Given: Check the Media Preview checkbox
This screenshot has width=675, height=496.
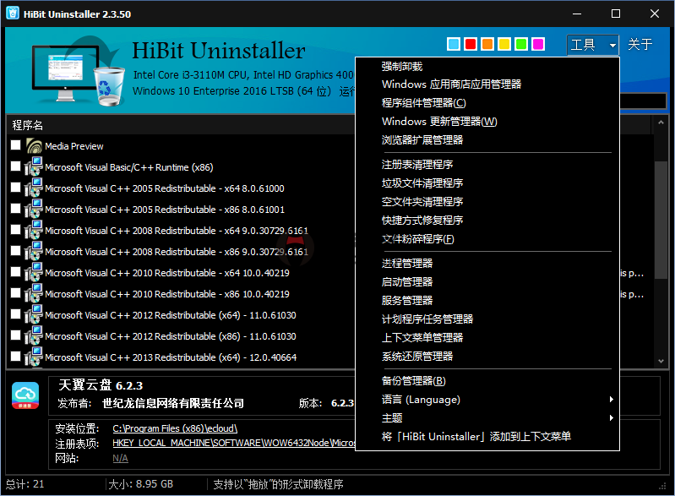Looking at the screenshot, I should [16, 146].
